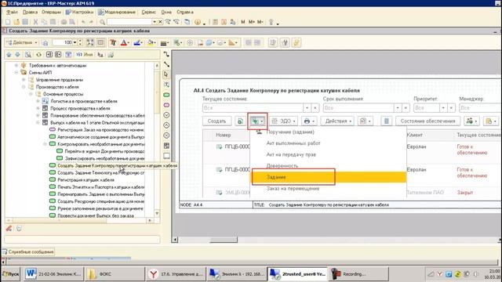Click the ЭДО button in diagram
The height and width of the screenshot is (282, 502).
coord(283,121)
